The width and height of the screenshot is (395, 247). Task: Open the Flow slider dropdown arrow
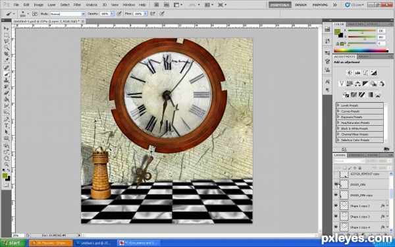click(145, 14)
